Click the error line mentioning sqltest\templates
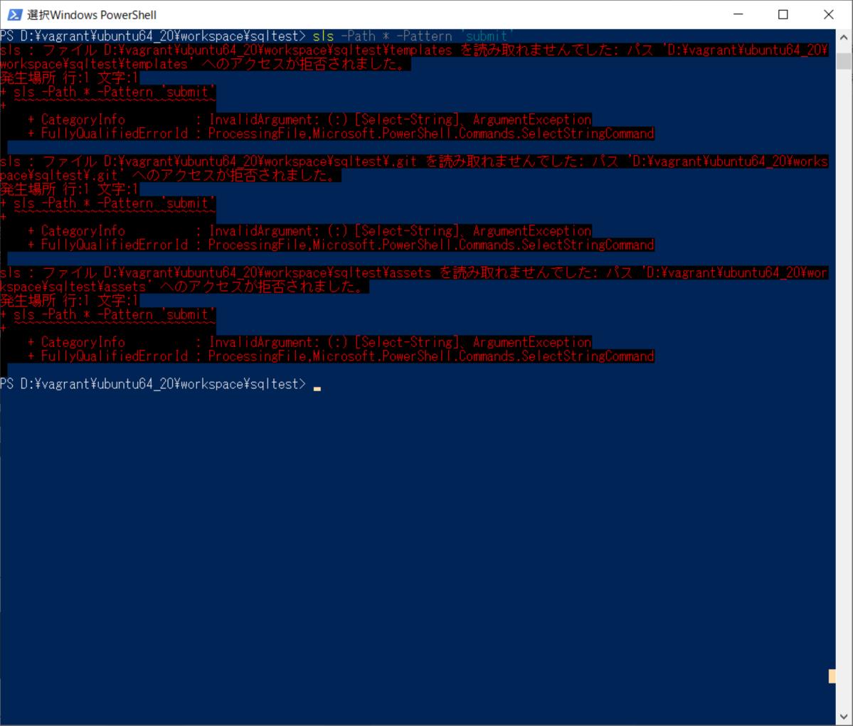This screenshot has width=853, height=726. (x=414, y=57)
